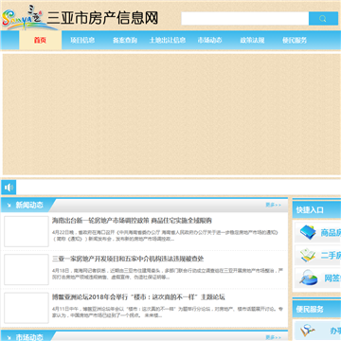Open article 博鳌亚洲论坛2018年会举行
The image size is (341, 341).
point(138,297)
